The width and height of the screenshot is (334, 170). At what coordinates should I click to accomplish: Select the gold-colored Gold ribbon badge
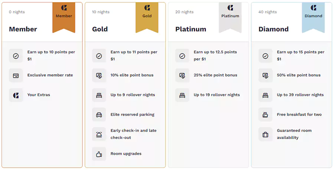click(147, 17)
